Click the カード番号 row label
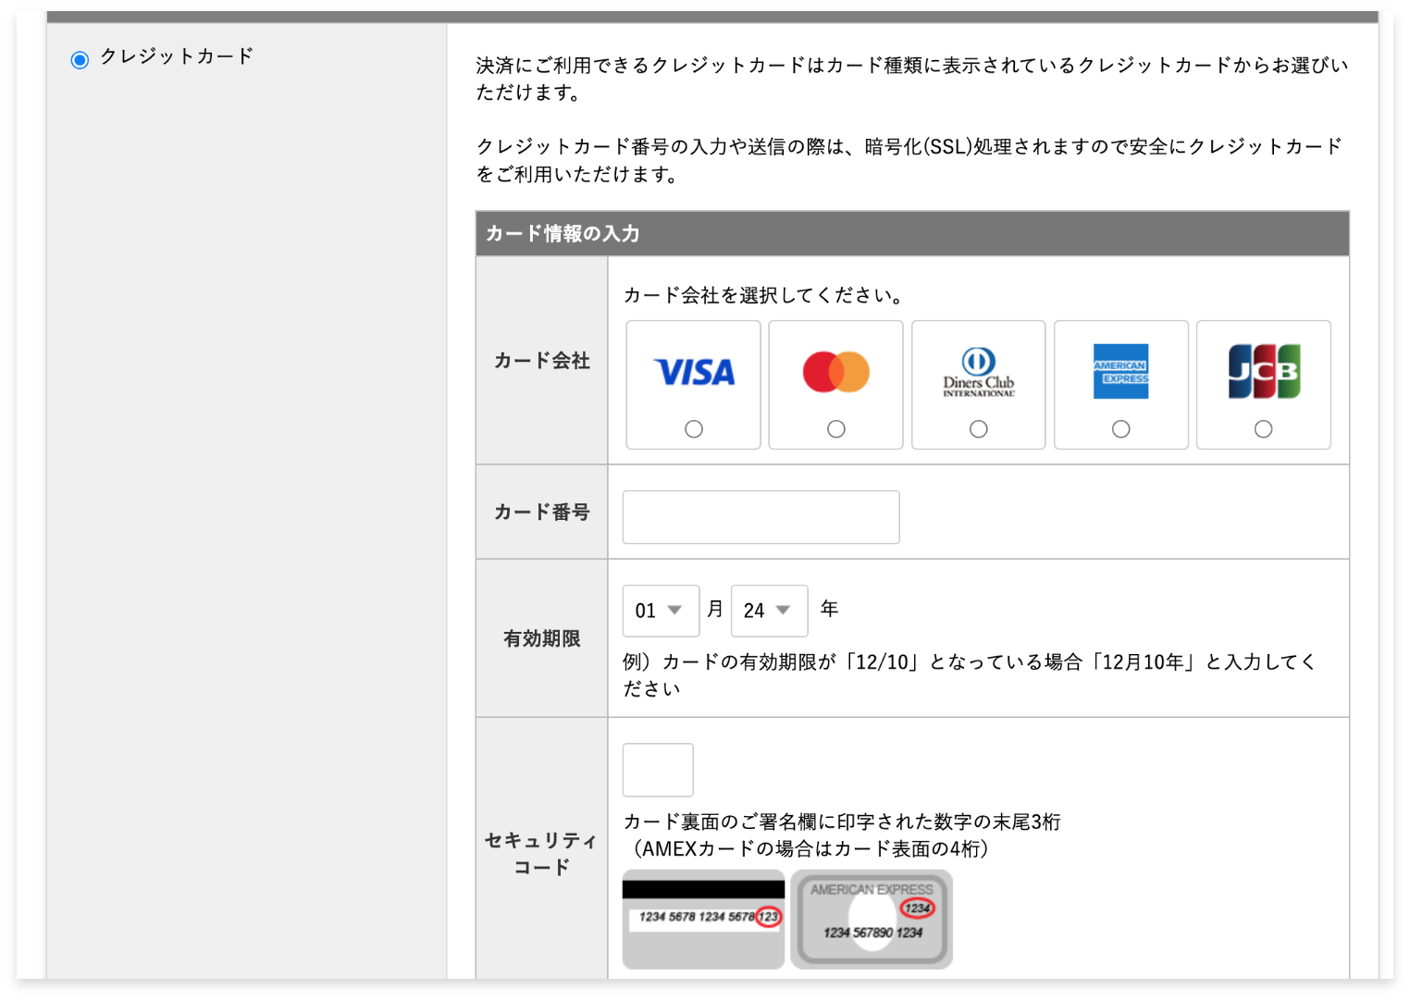The width and height of the screenshot is (1410, 1001). click(x=542, y=512)
